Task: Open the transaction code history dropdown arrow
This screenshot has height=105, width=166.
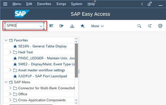Action: 41,26
